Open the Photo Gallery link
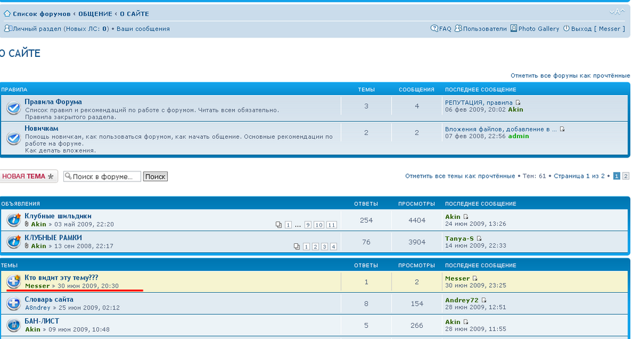The image size is (632, 339). (534, 29)
